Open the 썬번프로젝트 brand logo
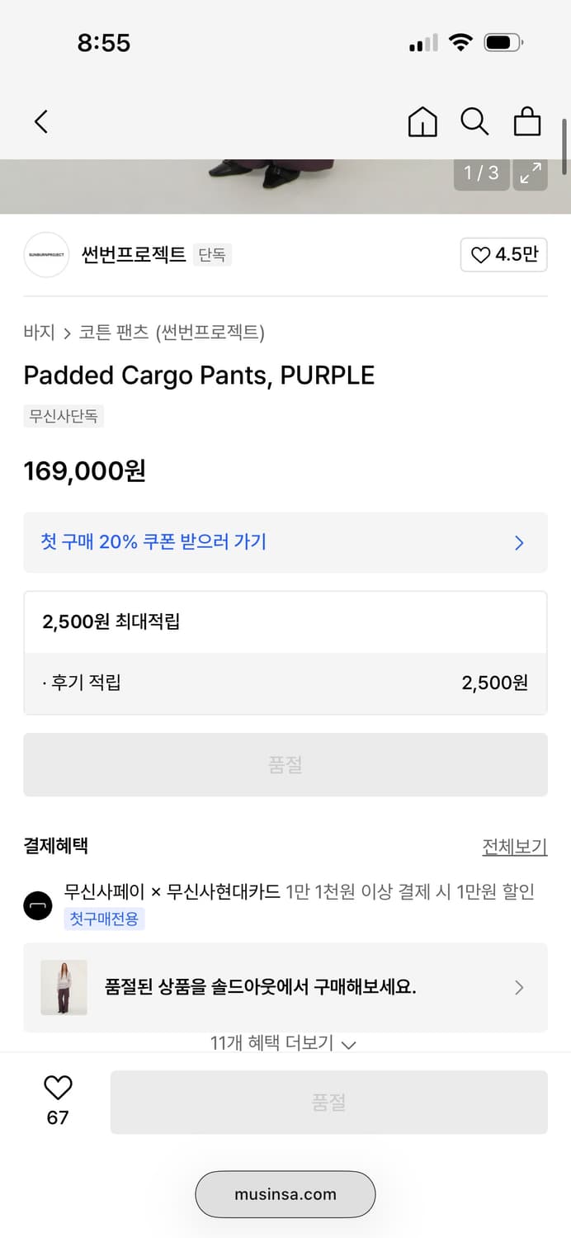571x1238 pixels. point(46,255)
